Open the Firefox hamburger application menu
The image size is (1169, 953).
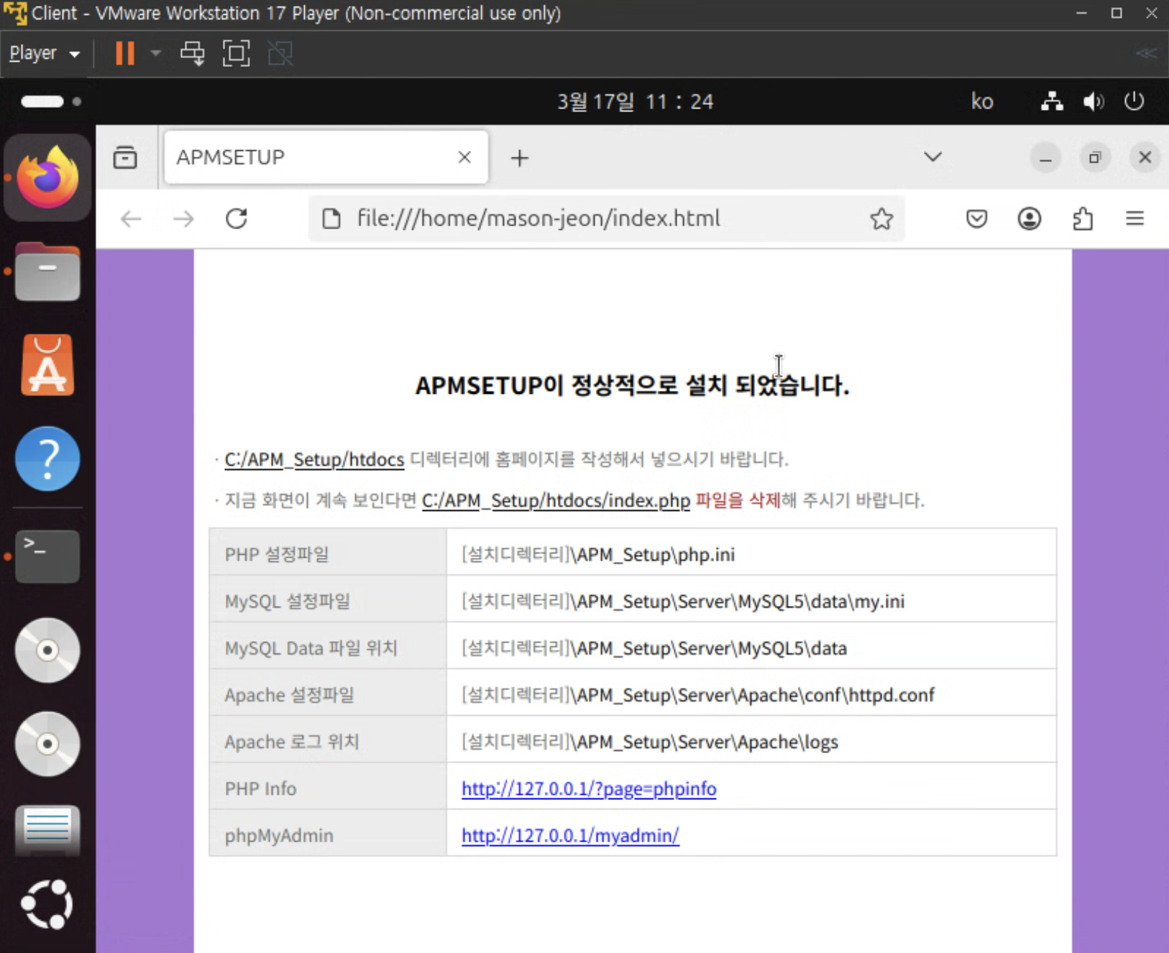(x=1135, y=218)
